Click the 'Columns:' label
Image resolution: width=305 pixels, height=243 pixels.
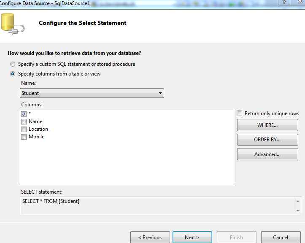(32, 105)
